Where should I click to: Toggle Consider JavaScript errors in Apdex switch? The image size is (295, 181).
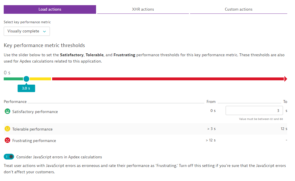[9, 157]
